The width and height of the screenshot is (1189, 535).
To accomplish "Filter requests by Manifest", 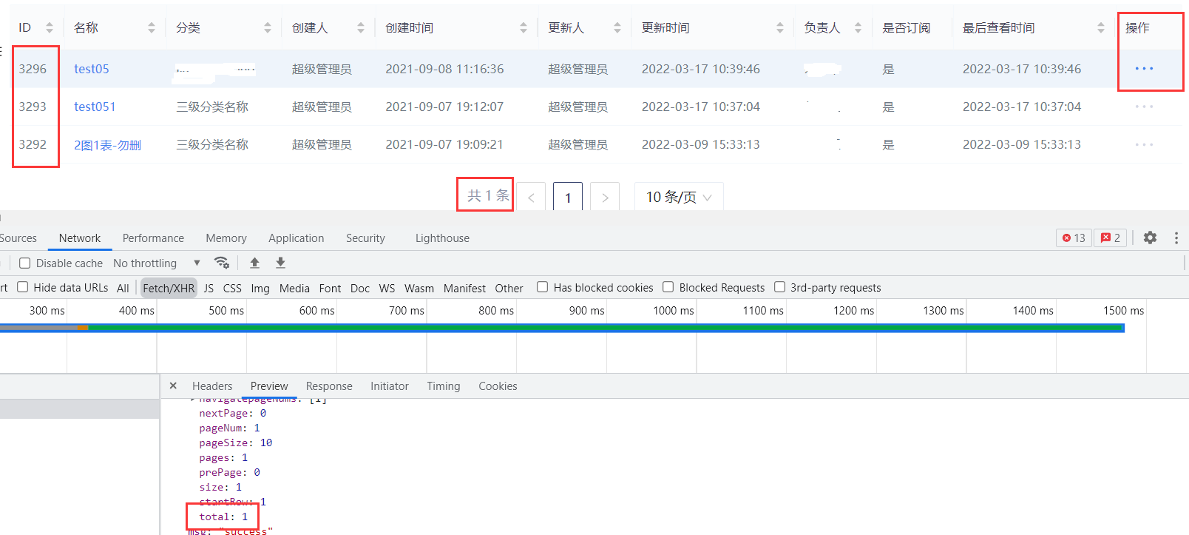I will (x=464, y=288).
